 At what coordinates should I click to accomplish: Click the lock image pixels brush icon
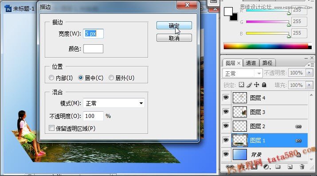[249, 85]
